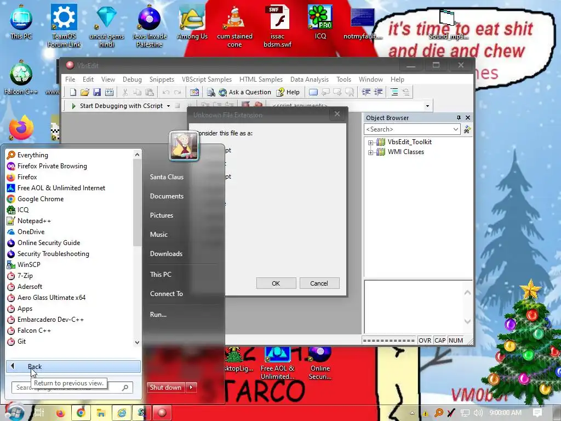The width and height of the screenshot is (561, 421).
Task: Click the New file icon in VbsEdit toolbar
Action: [x=73, y=92]
